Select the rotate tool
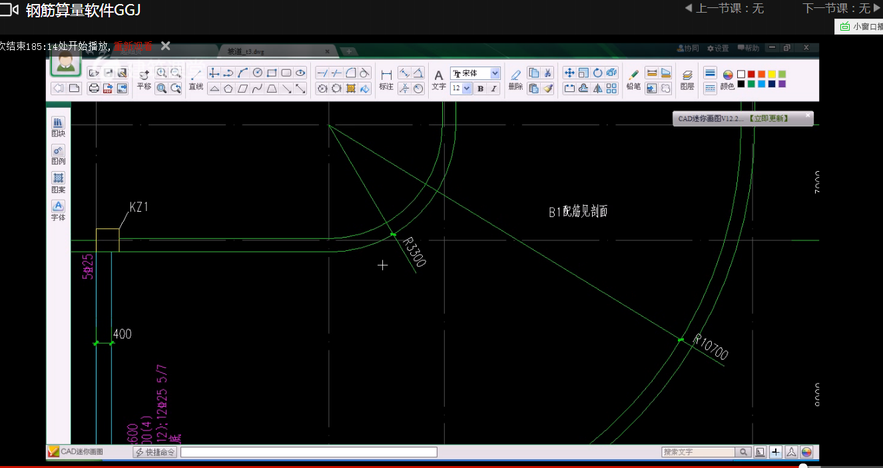Viewport: 883px width, 468px height. 598,73
